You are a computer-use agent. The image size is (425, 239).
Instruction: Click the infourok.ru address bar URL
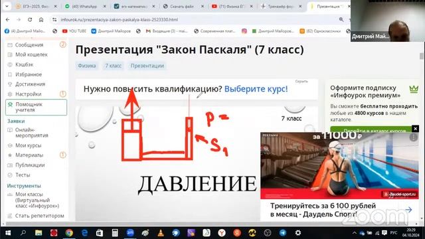120,19
